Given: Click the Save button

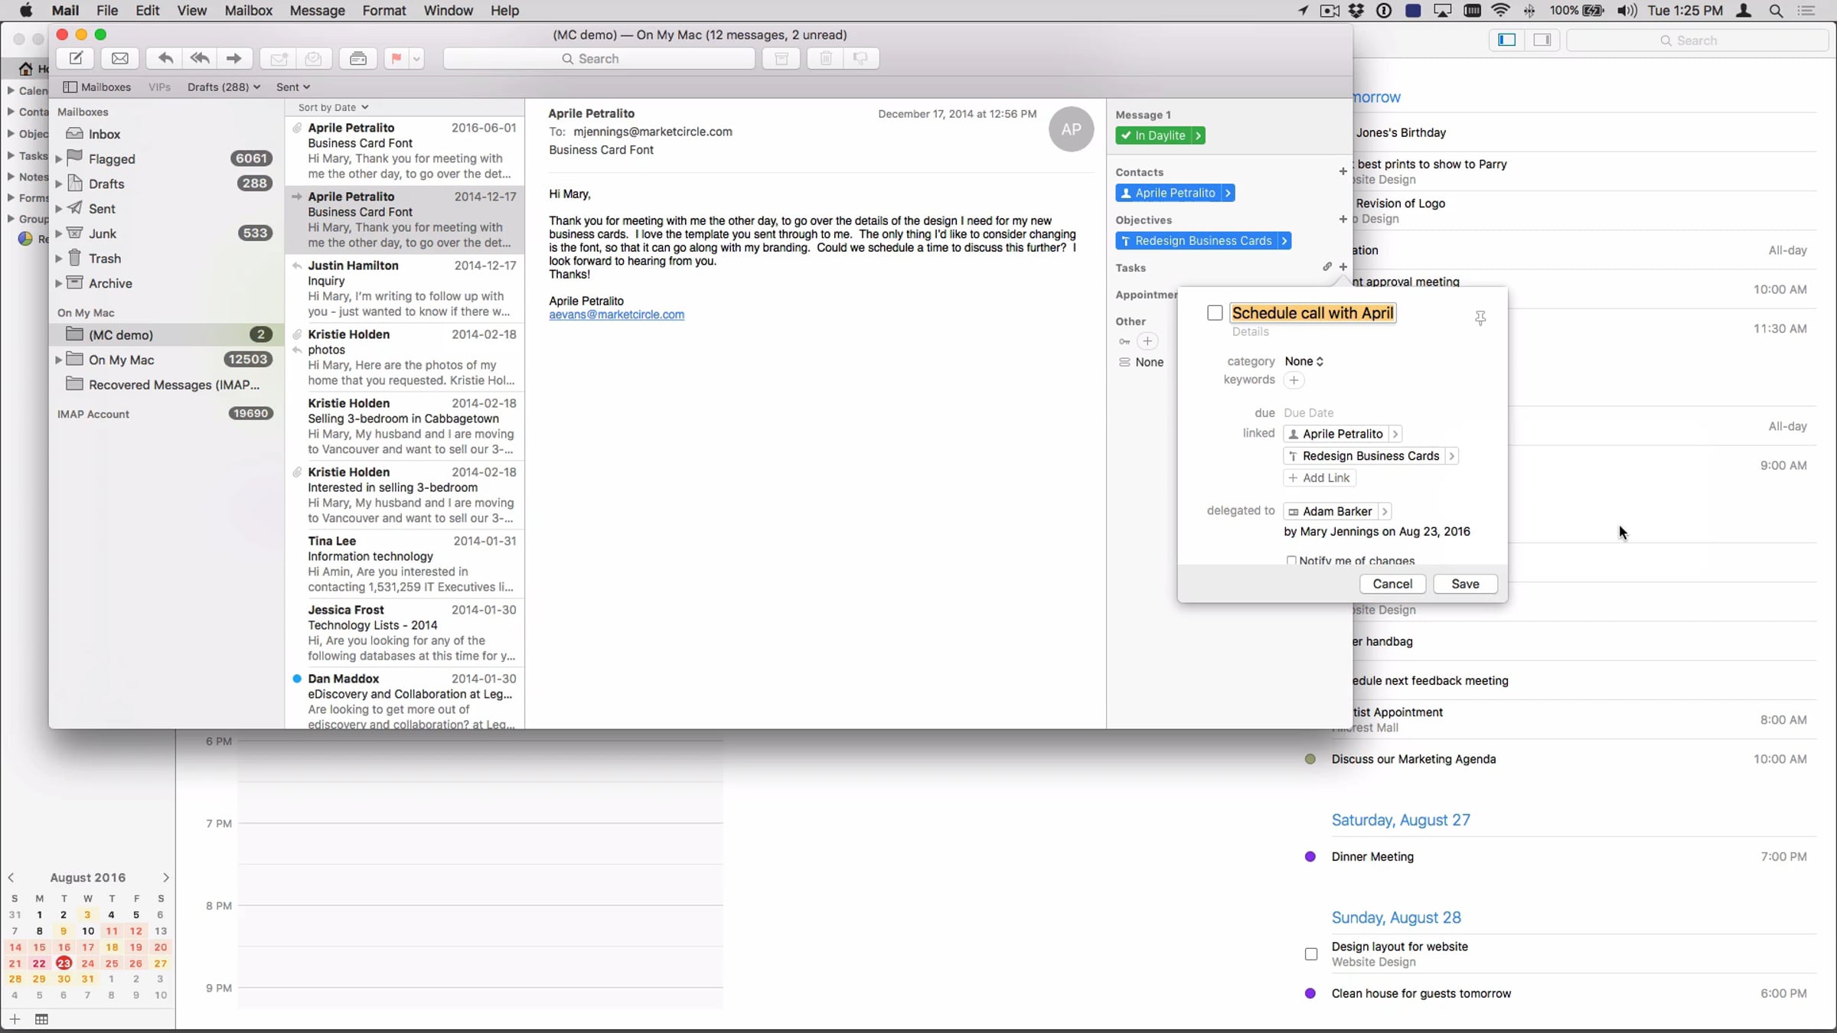Looking at the screenshot, I should click(1465, 584).
